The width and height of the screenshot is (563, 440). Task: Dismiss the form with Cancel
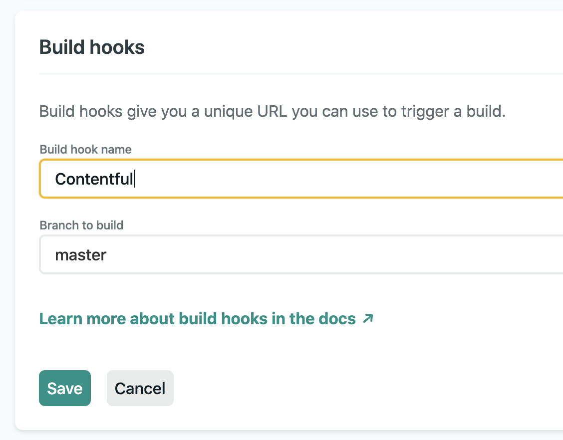(140, 388)
